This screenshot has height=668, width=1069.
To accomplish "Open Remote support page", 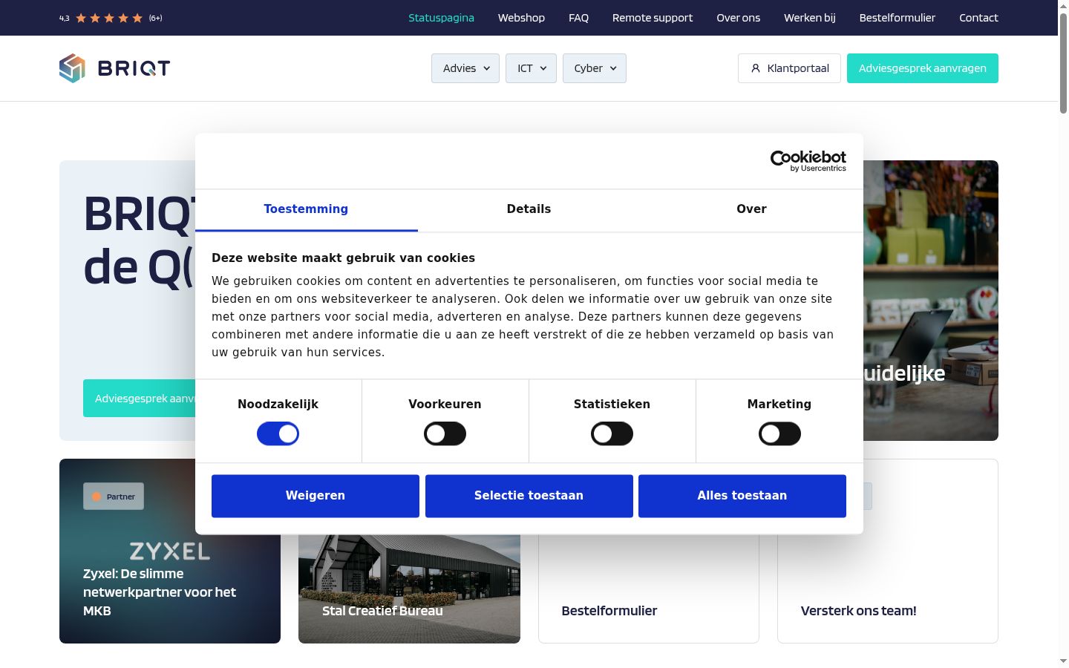I will 653,18.
